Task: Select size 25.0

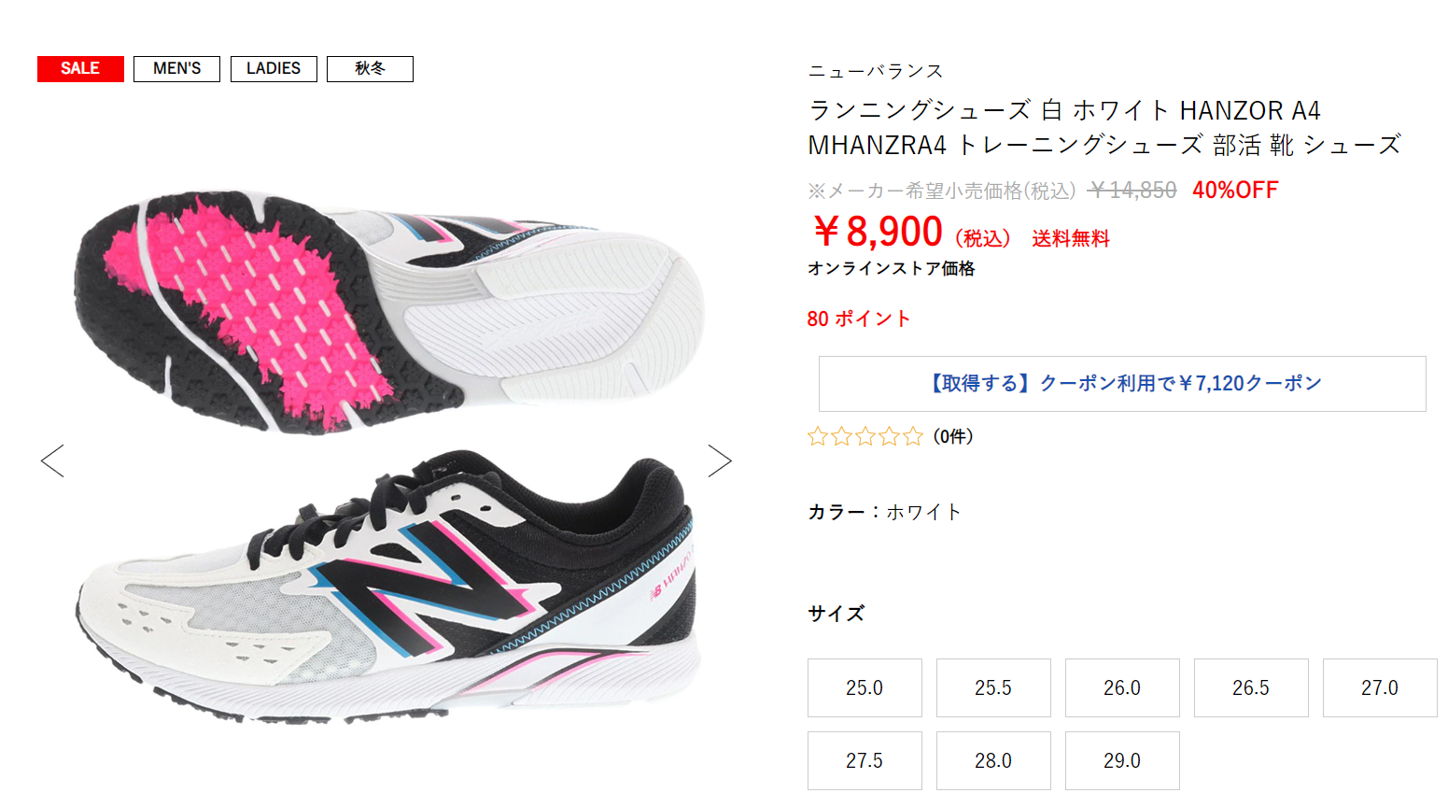Action: (865, 687)
